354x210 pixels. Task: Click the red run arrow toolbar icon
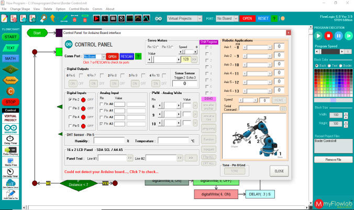(x=97, y=18)
